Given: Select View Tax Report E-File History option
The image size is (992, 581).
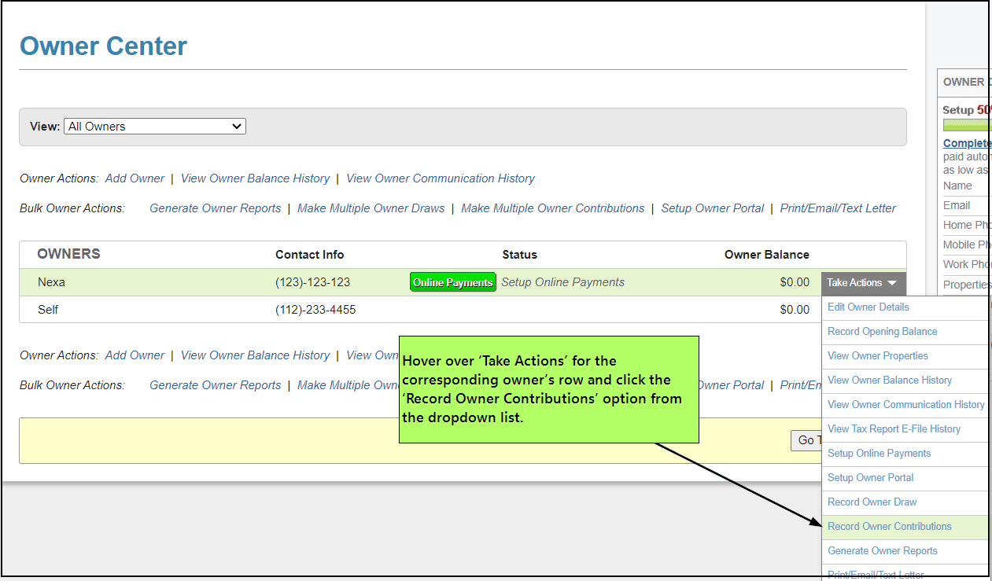Looking at the screenshot, I should click(x=894, y=429).
